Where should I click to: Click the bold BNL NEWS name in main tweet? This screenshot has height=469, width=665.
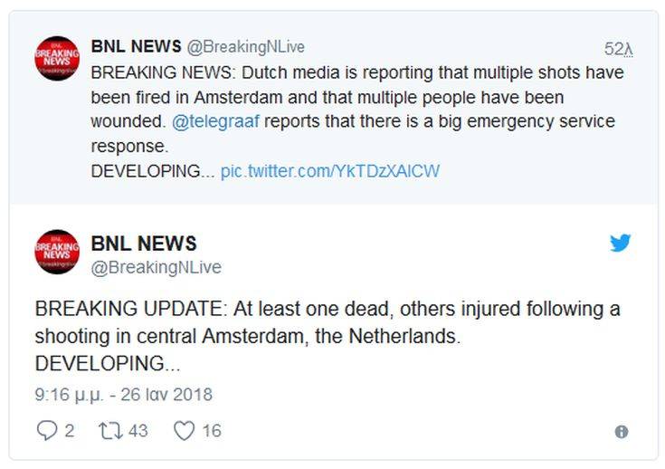[144, 243]
